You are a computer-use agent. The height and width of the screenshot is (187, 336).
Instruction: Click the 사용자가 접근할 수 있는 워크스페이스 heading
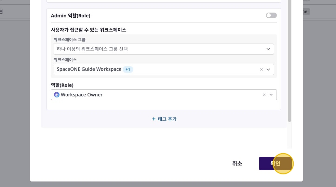click(x=89, y=30)
